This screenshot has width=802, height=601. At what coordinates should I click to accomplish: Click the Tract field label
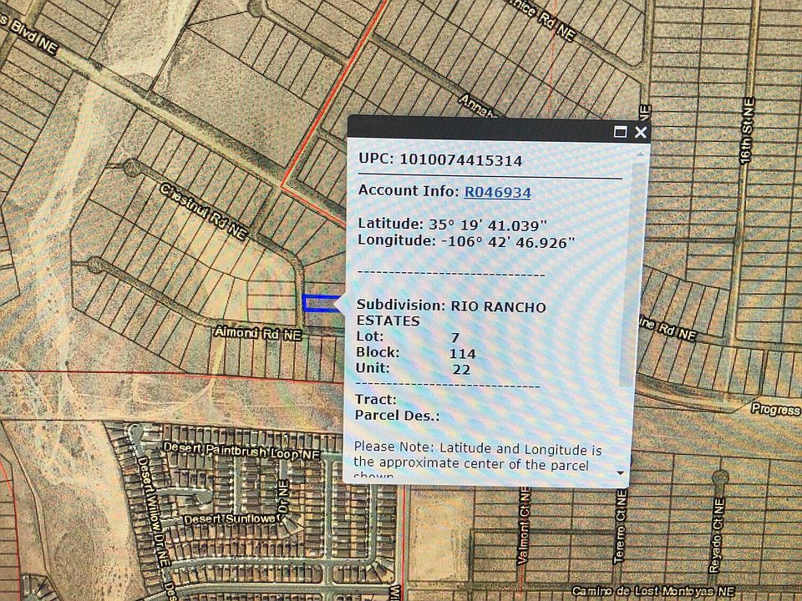click(x=376, y=400)
